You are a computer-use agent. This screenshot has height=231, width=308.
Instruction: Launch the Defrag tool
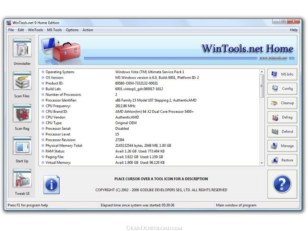click(x=282, y=117)
